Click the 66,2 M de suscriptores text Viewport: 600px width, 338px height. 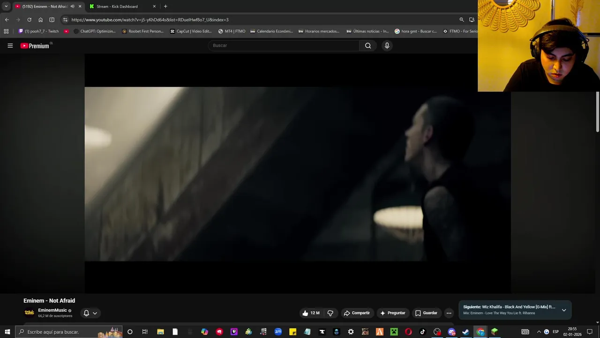(x=55, y=316)
